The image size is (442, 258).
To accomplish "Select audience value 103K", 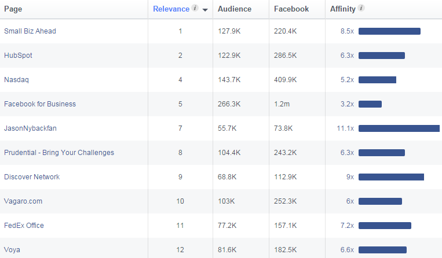I will [x=226, y=201].
